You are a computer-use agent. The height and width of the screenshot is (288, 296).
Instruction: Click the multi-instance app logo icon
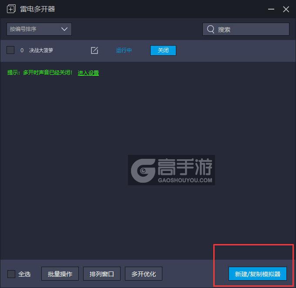click(x=11, y=9)
